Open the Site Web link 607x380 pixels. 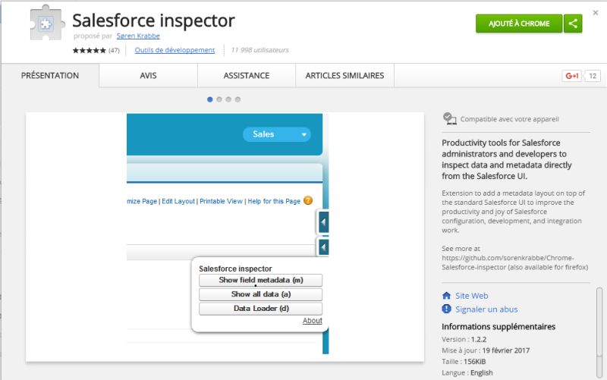tap(471, 296)
